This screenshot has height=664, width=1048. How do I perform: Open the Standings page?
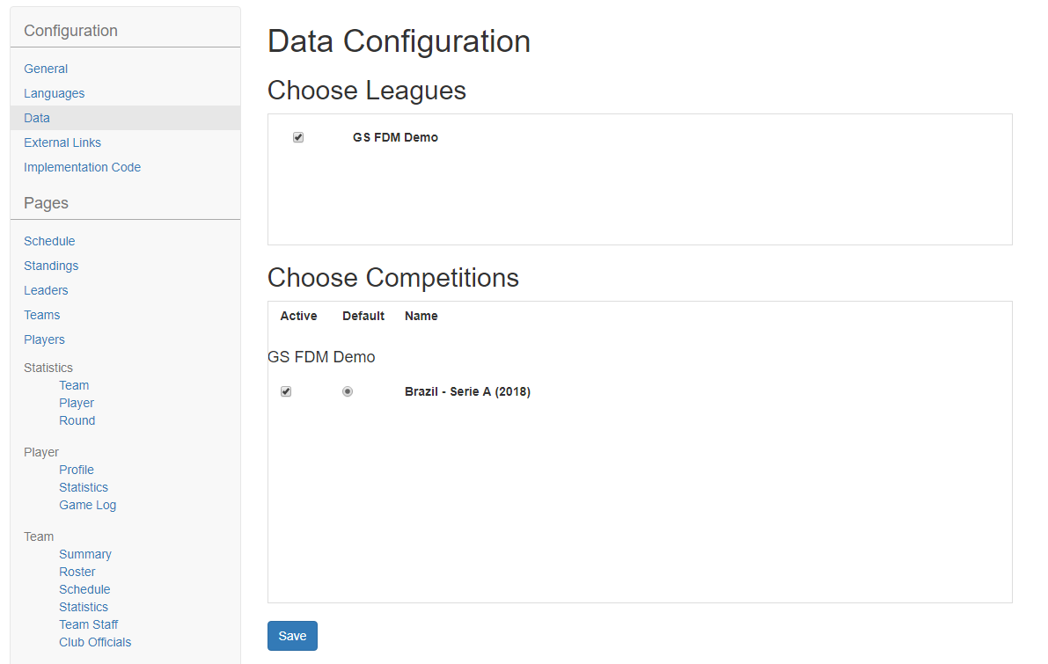51,266
